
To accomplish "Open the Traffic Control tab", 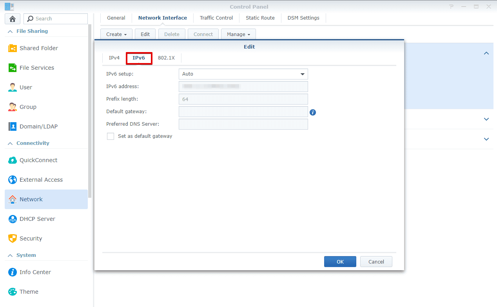I will (216, 18).
